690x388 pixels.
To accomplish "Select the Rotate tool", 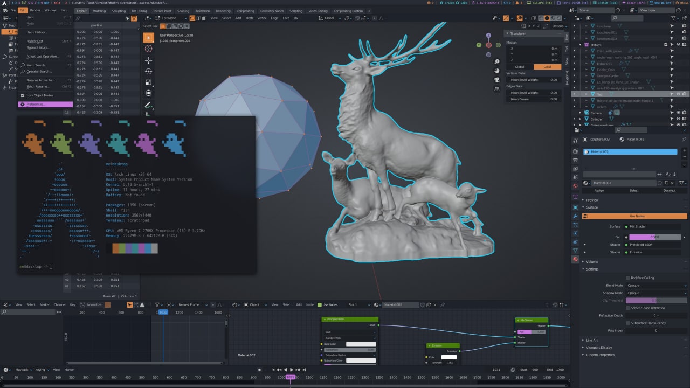I will pos(148,71).
